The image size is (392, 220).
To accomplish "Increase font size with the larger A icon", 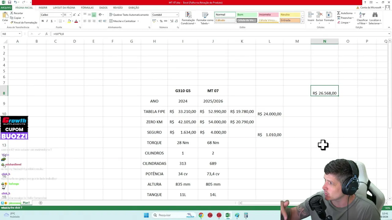I will pos(74,15).
